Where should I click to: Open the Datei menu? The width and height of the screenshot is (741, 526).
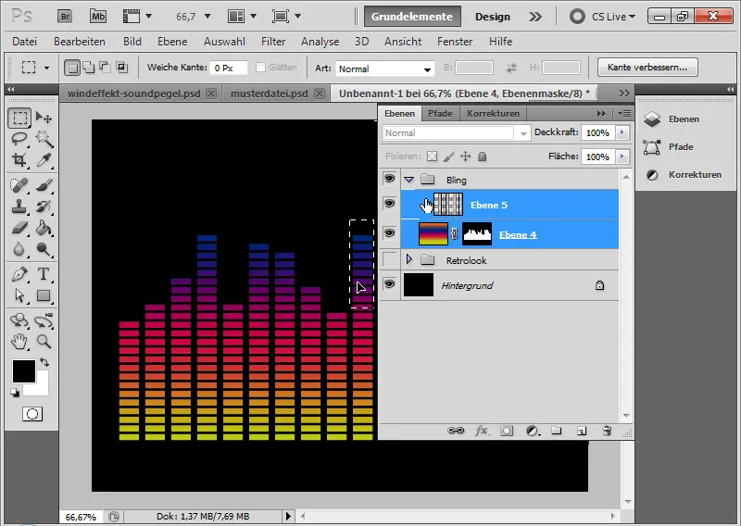pyautogui.click(x=25, y=42)
